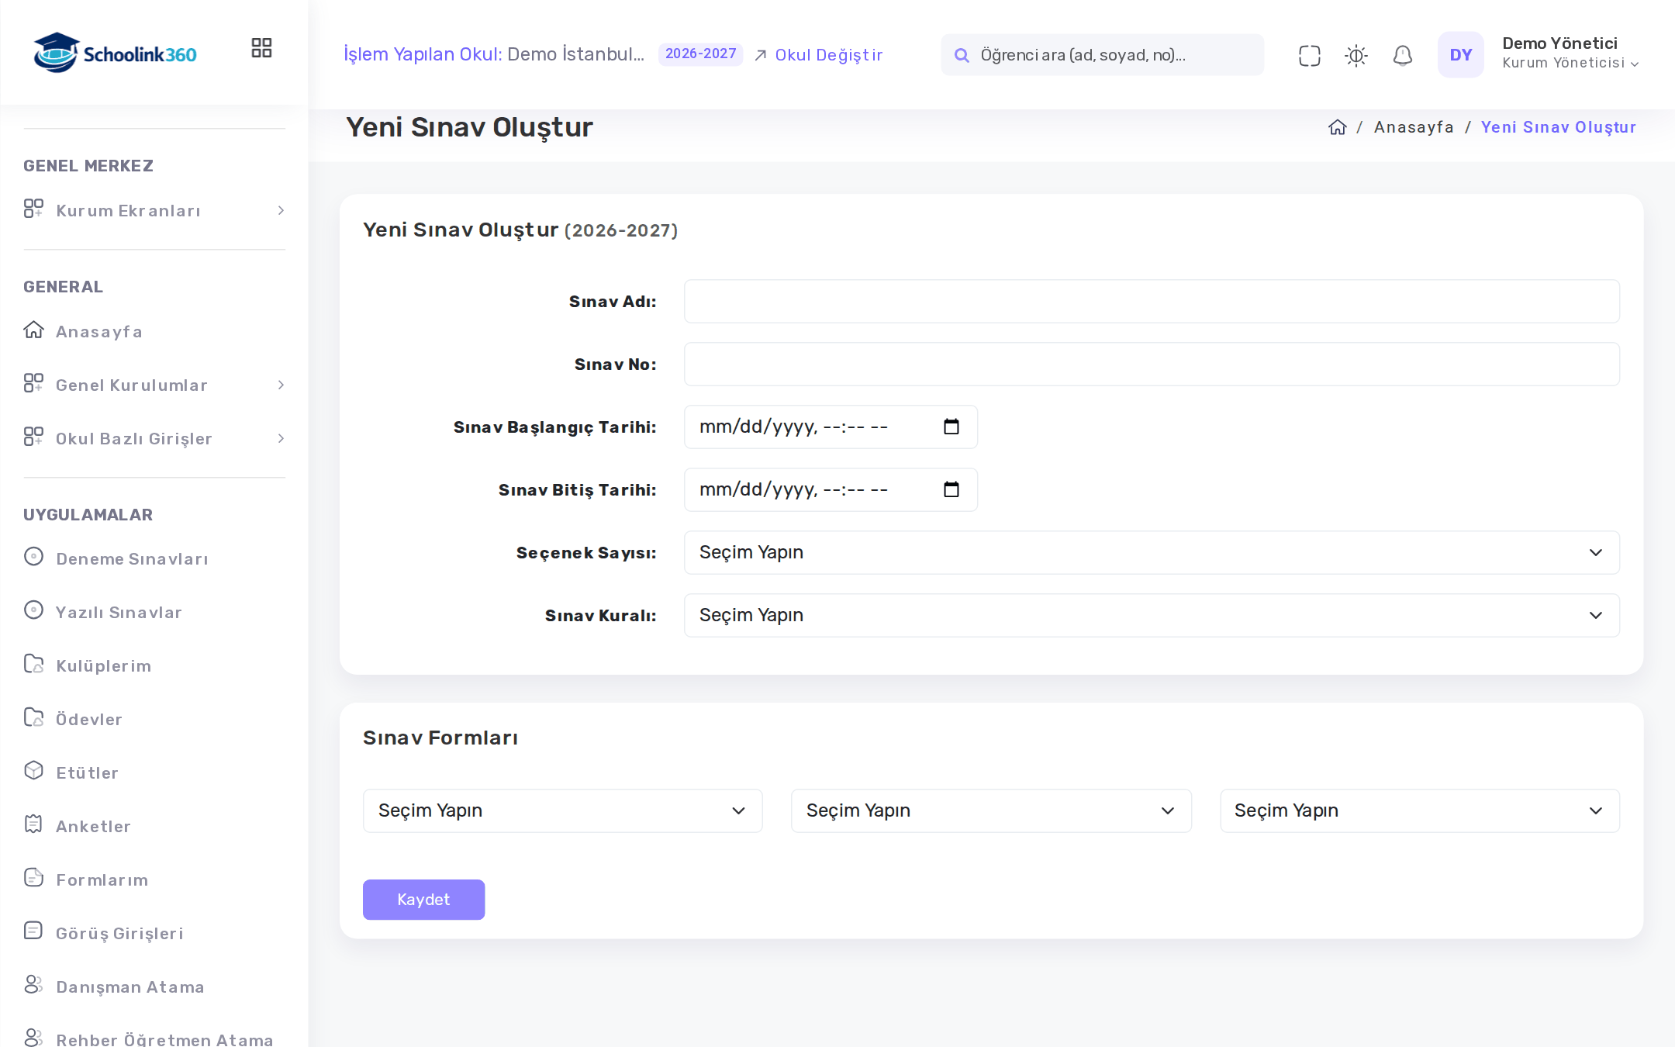This screenshot has height=1047, width=1675.
Task: Expand Kurum Ekranları menu
Action: (x=154, y=211)
